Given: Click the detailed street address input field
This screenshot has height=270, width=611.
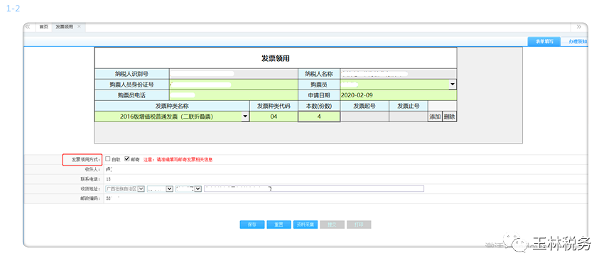Looking at the screenshot, I should (314, 188).
